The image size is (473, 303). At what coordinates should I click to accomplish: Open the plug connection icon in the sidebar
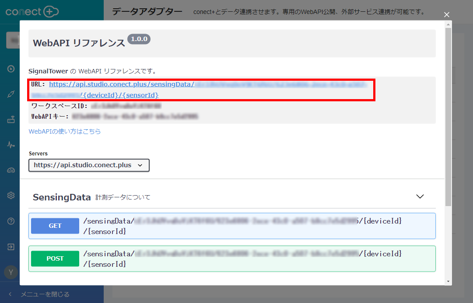pos(11,94)
